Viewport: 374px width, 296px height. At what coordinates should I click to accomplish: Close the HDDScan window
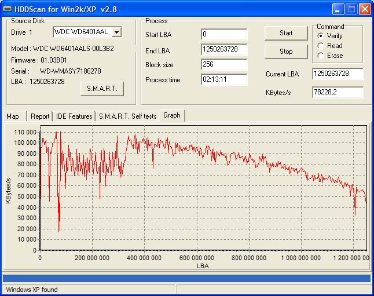click(x=365, y=9)
